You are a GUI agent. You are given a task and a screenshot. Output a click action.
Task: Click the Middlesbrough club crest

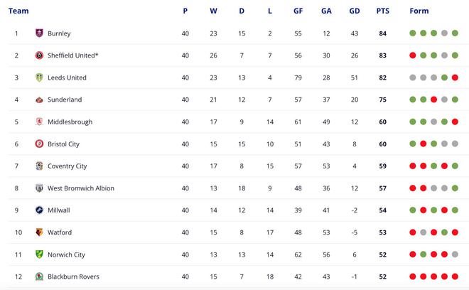pos(39,122)
